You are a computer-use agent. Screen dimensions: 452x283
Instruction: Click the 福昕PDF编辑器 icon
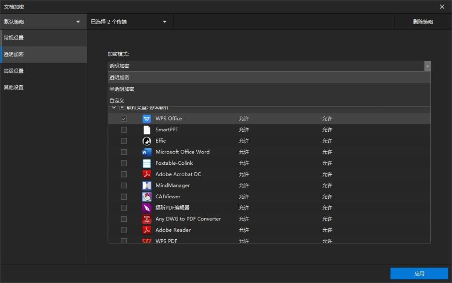[147, 208]
